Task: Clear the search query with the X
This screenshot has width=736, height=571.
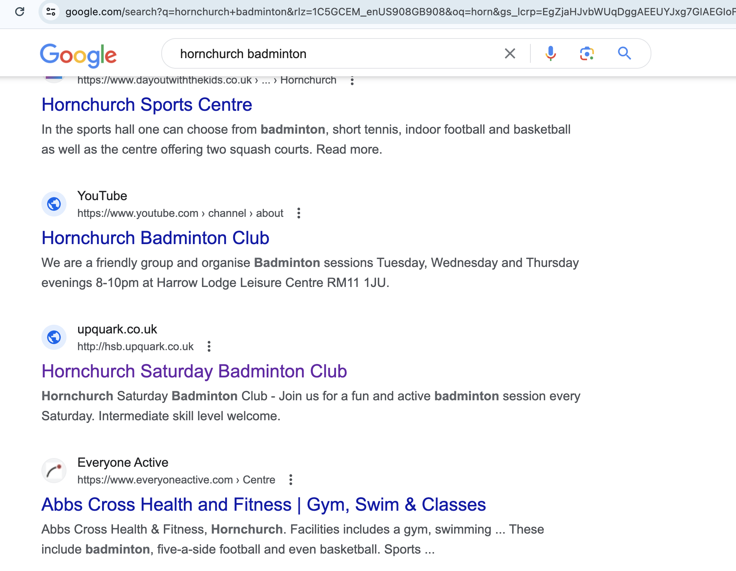Action: pyautogui.click(x=510, y=53)
